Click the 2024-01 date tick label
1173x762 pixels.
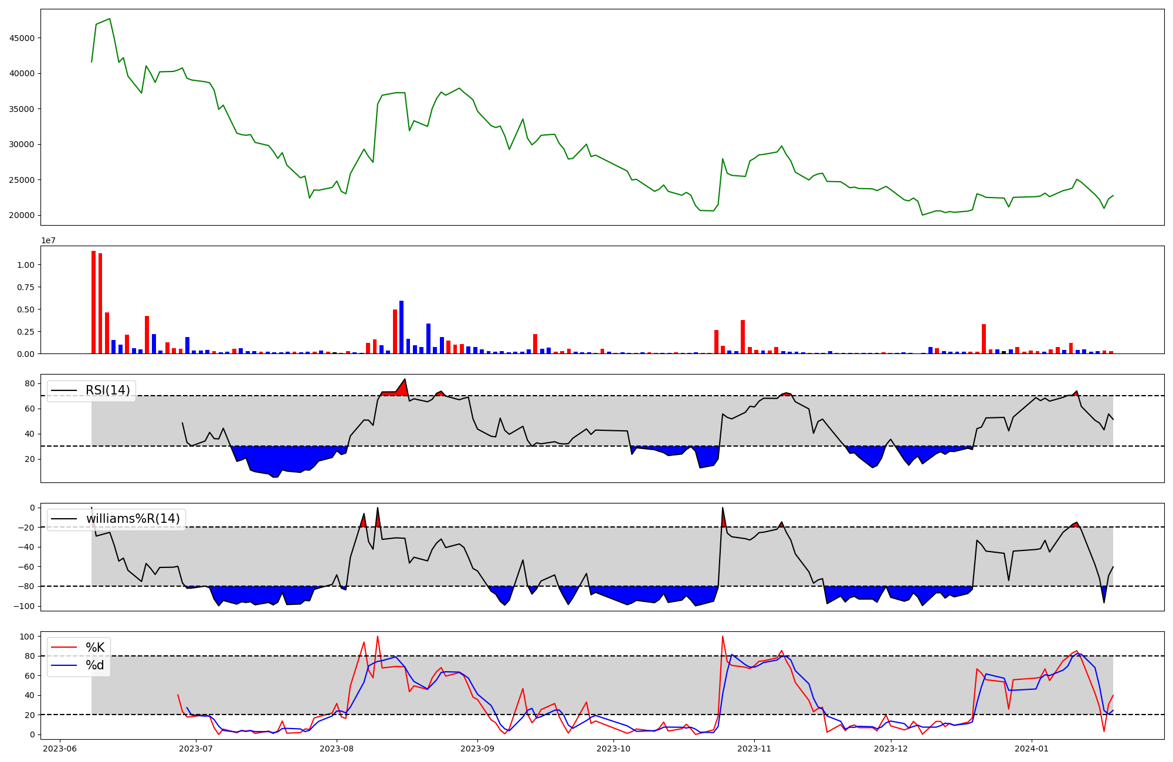1031,749
